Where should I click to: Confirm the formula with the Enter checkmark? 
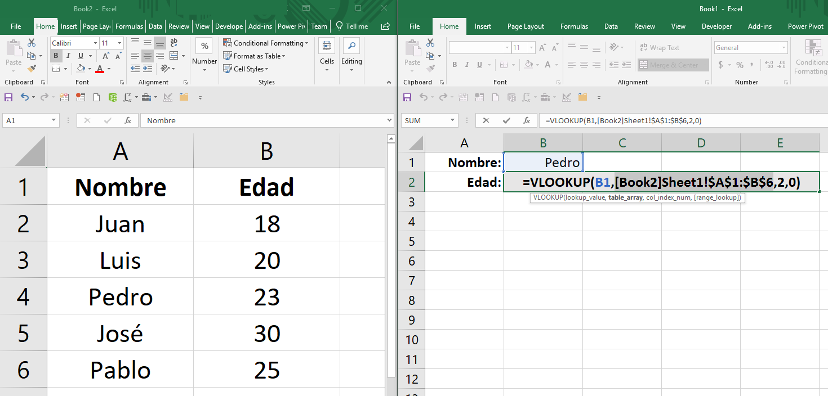click(506, 120)
